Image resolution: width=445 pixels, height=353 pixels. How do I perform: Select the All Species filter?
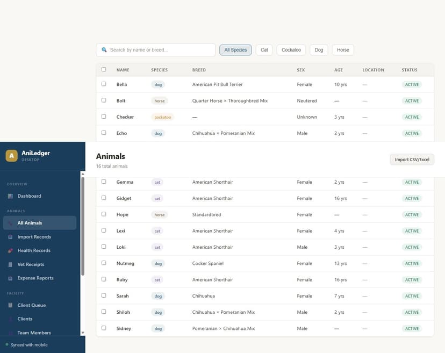coord(235,49)
